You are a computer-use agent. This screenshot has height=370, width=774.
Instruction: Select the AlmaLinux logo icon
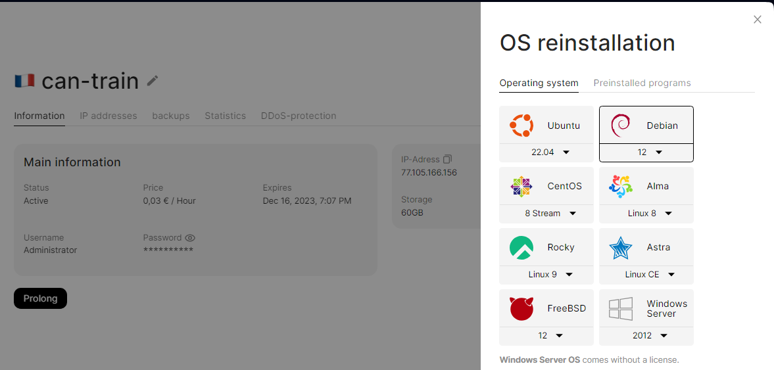621,187
